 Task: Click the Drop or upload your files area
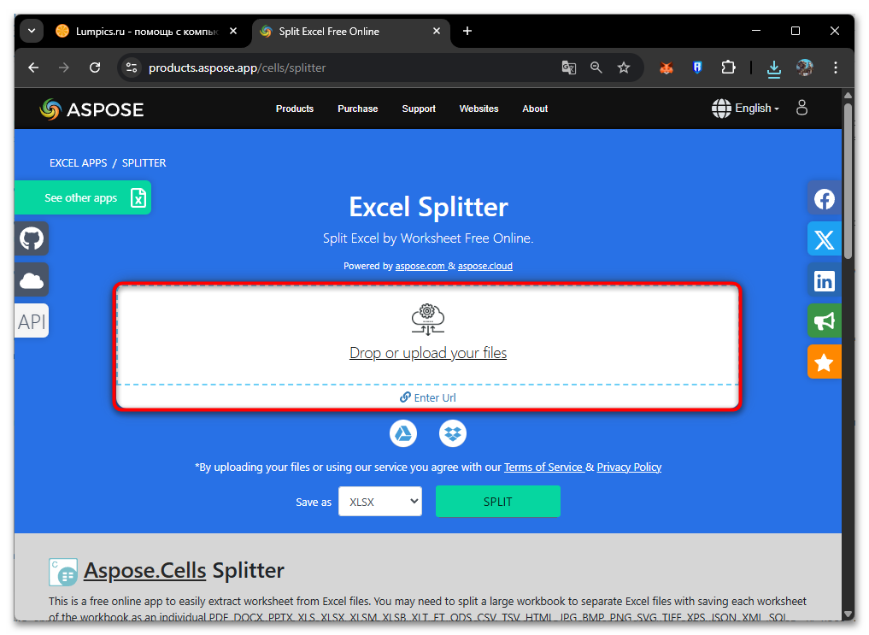[x=427, y=353]
